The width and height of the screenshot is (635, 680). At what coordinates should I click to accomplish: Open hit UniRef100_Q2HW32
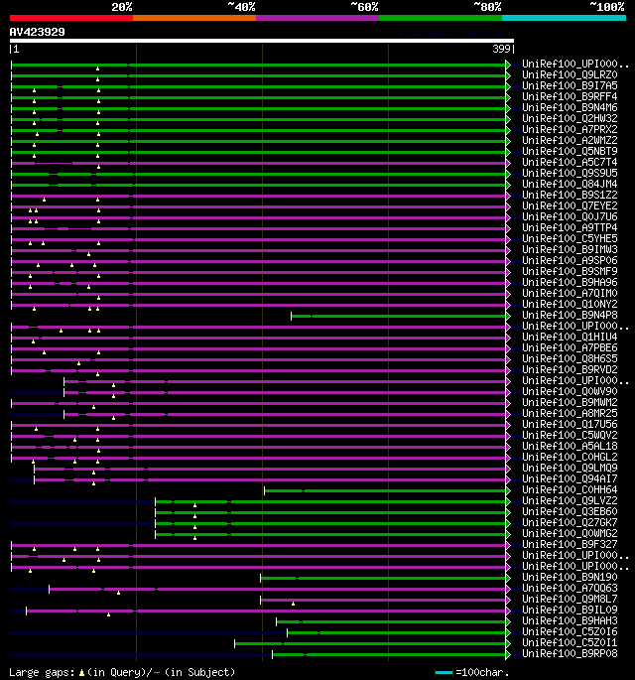point(570,118)
